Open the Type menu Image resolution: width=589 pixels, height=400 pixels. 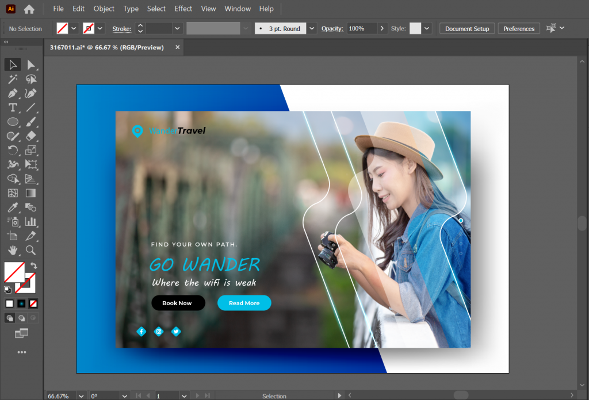click(x=131, y=9)
